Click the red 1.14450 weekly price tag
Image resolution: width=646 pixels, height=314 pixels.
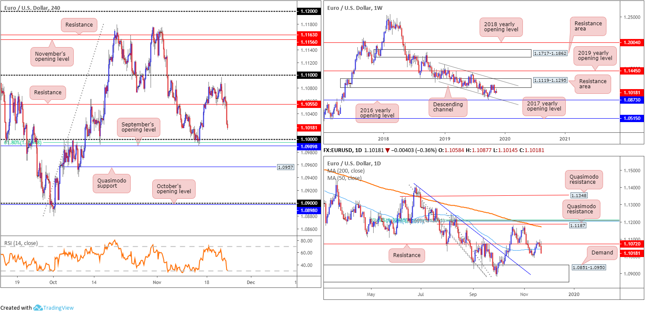[x=632, y=71]
